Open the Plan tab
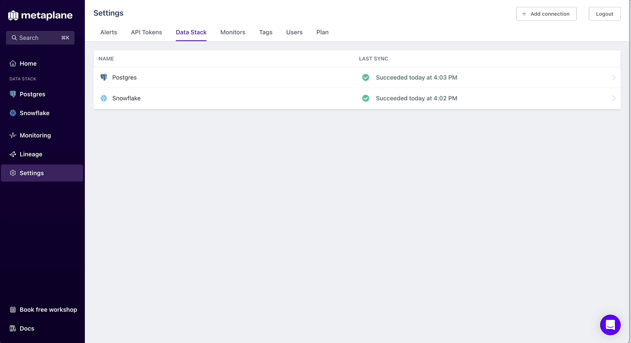The width and height of the screenshot is (631, 343). tap(322, 32)
